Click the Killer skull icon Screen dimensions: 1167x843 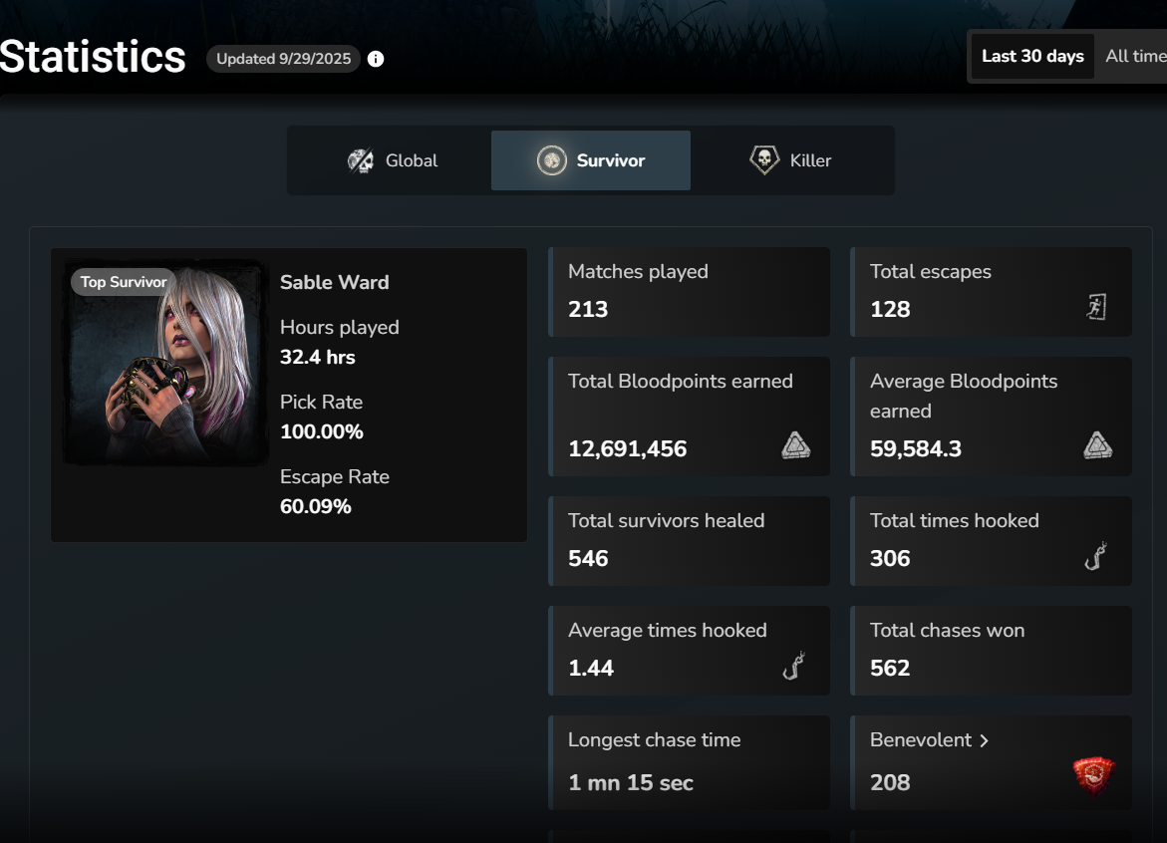pos(764,159)
